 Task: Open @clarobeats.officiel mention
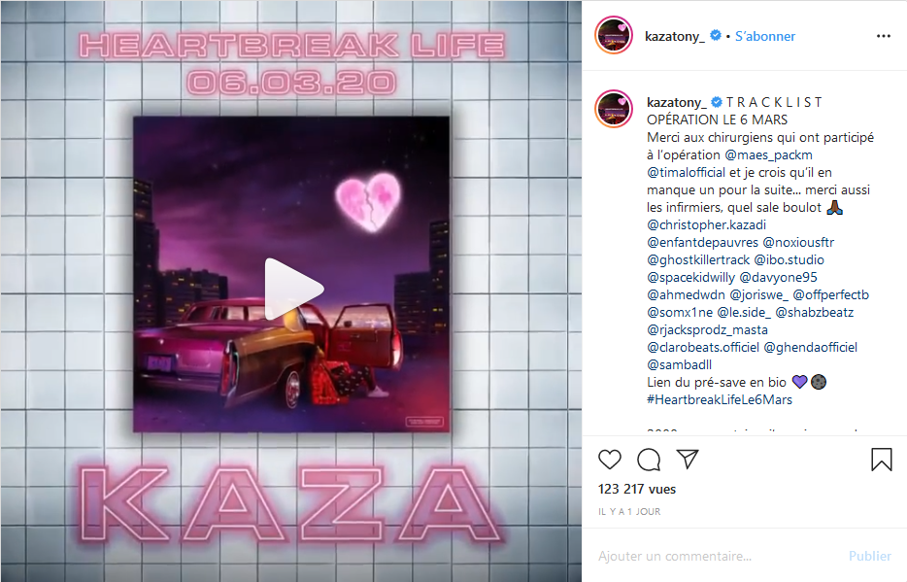(x=703, y=347)
